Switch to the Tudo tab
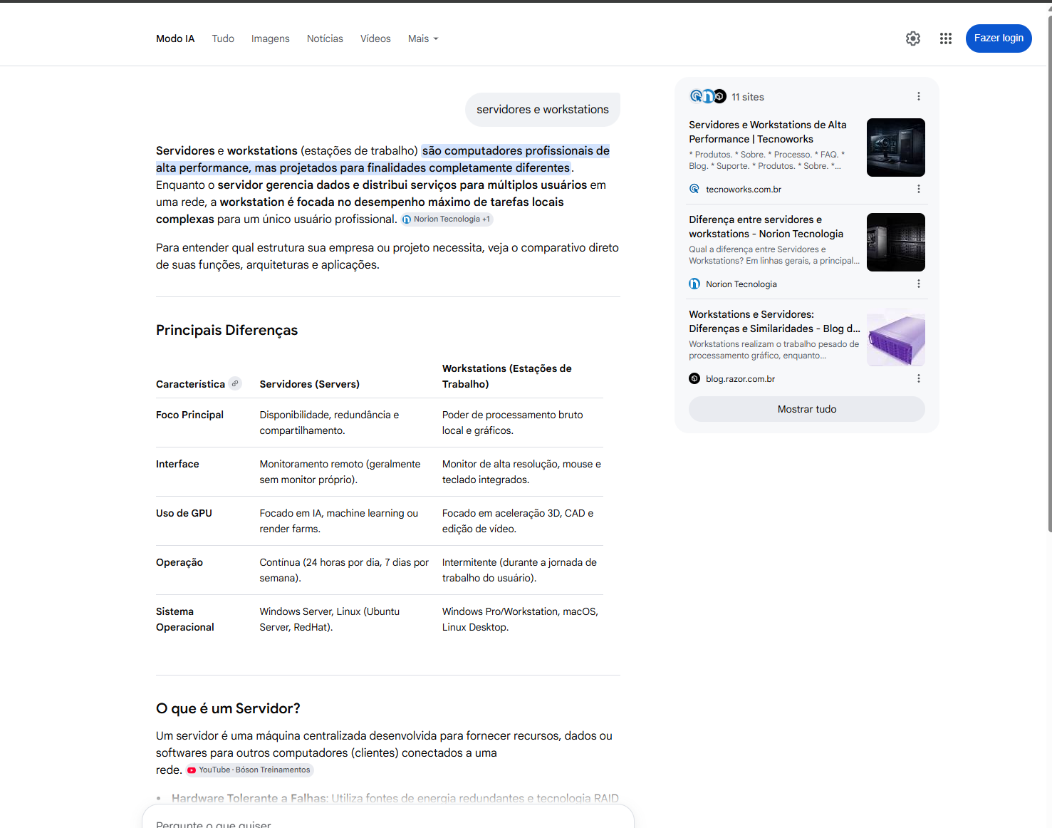The image size is (1052, 828). pyautogui.click(x=223, y=38)
